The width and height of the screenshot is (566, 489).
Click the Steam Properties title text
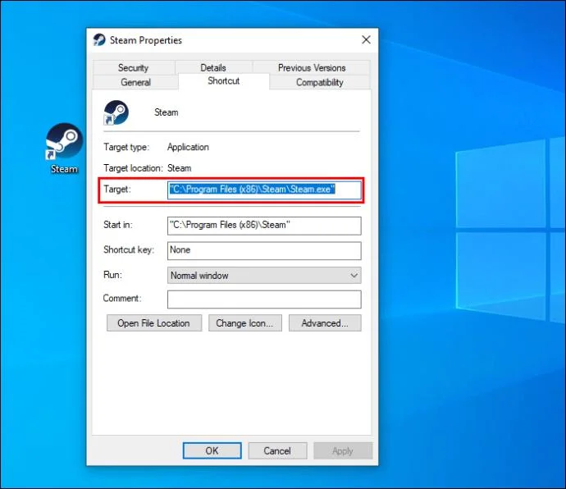pyautogui.click(x=146, y=40)
